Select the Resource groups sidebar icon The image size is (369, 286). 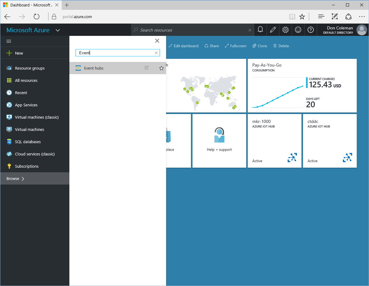tap(9, 68)
